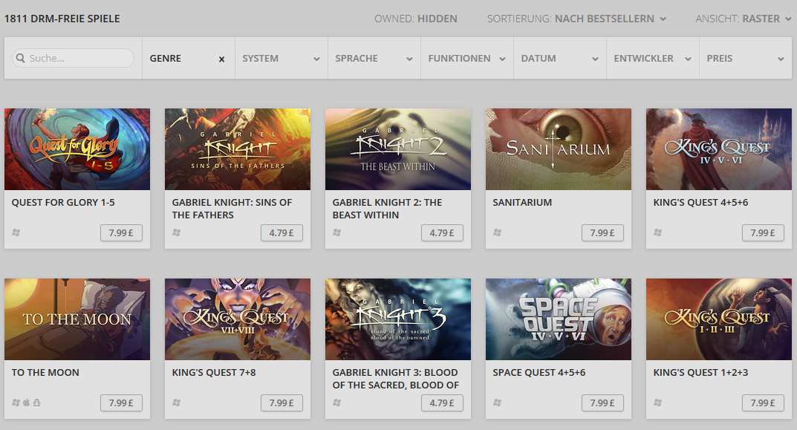797x430 pixels.
Task: Open the Preis filter dropdown
Action: click(746, 58)
